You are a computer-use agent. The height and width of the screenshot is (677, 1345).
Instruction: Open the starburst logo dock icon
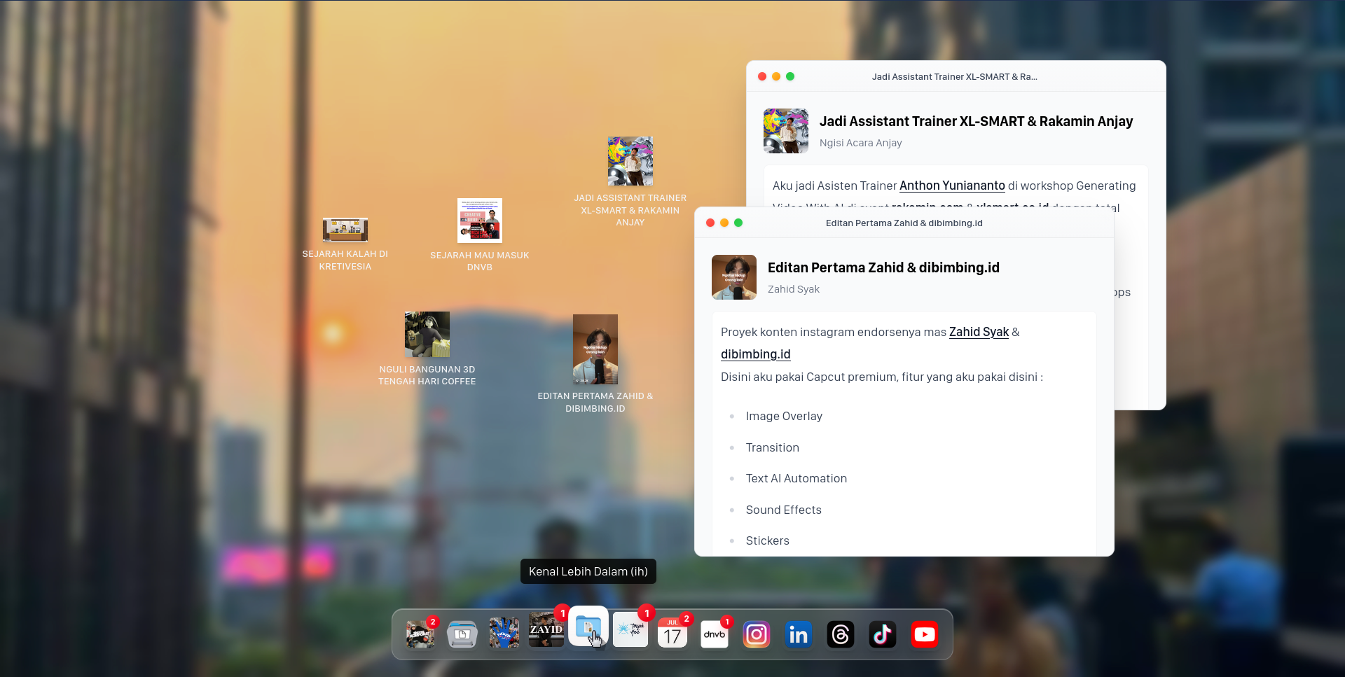pos(630,629)
